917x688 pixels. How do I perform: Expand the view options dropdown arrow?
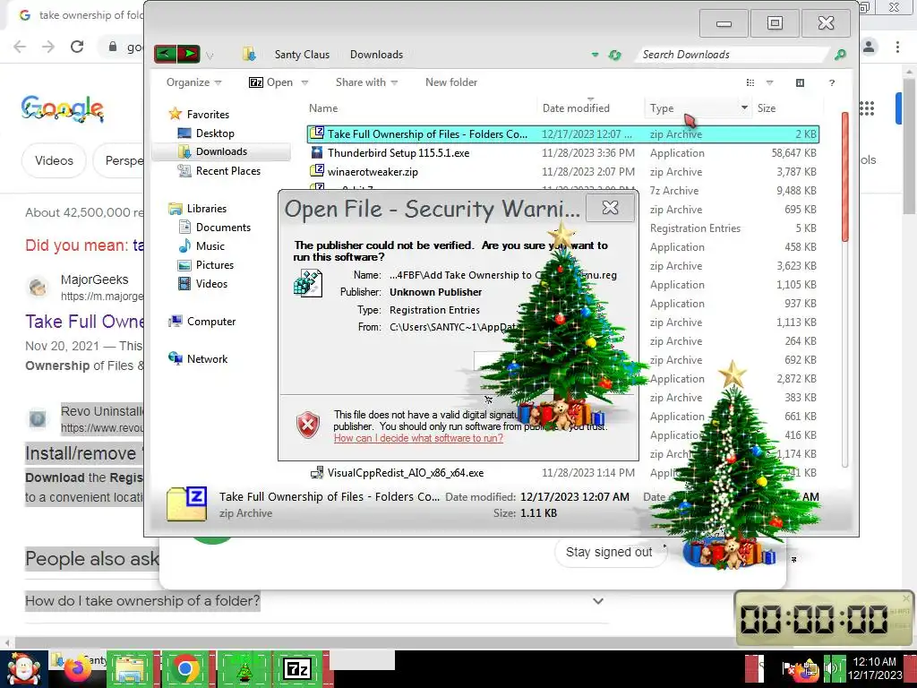769,83
